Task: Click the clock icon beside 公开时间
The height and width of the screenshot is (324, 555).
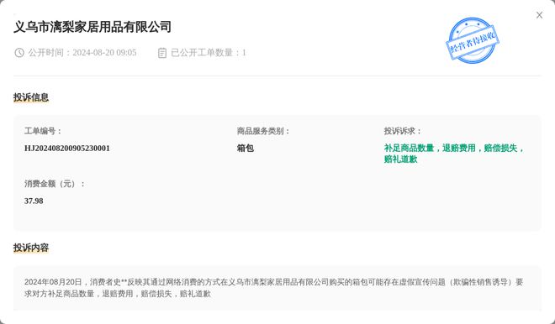Action: (x=19, y=53)
